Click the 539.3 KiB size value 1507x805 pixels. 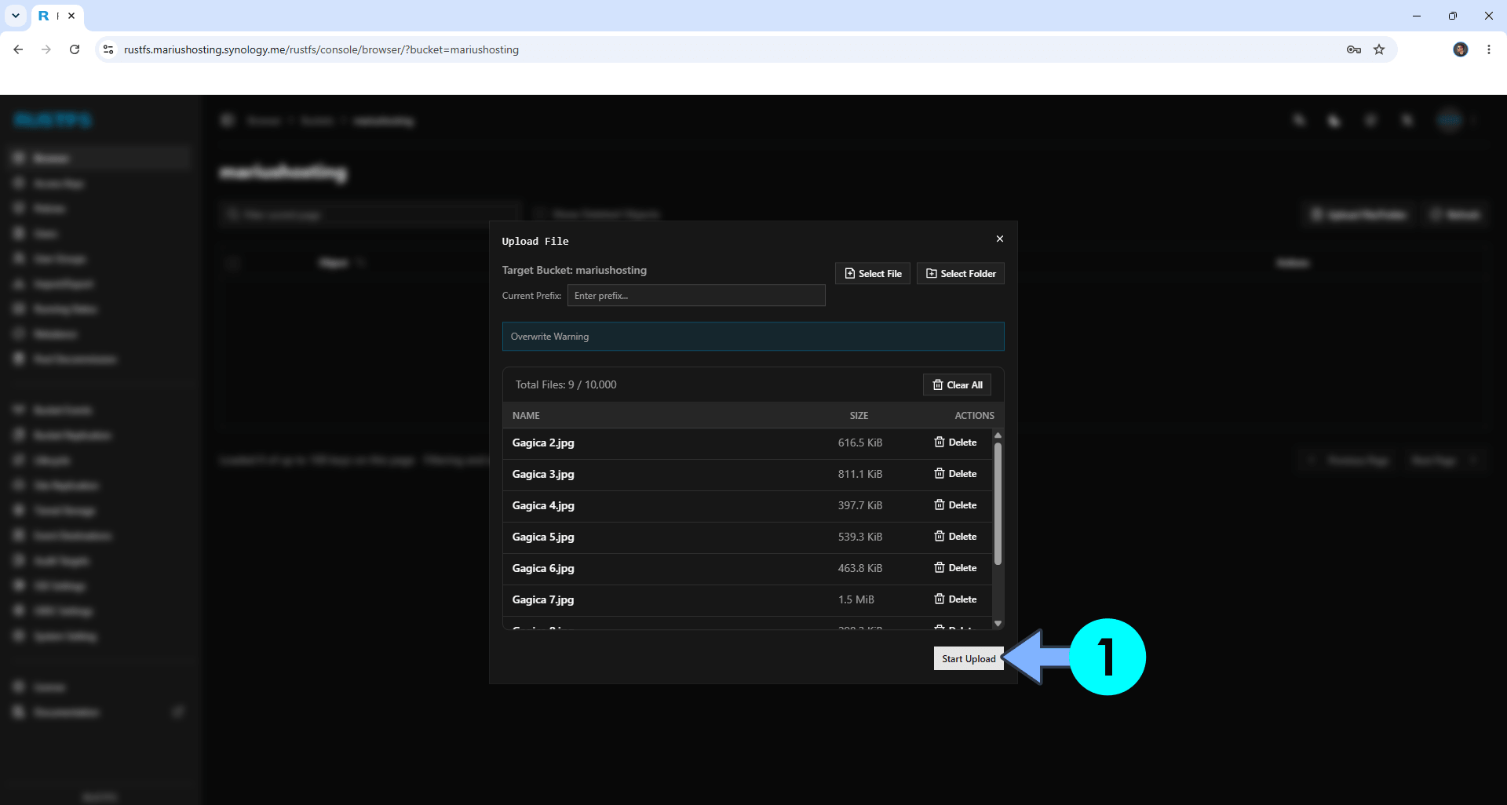(x=859, y=537)
